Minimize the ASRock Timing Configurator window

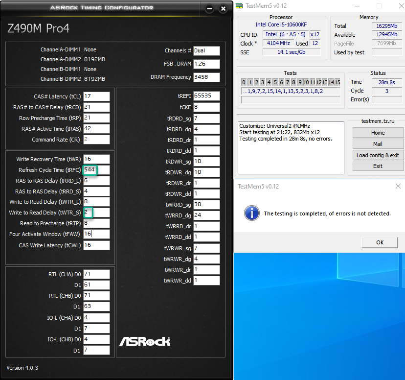(210, 9)
